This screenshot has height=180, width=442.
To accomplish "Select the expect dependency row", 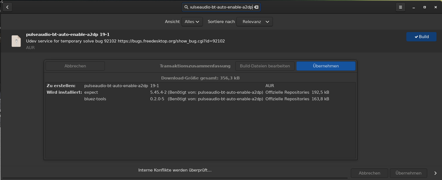I will pos(200,92).
